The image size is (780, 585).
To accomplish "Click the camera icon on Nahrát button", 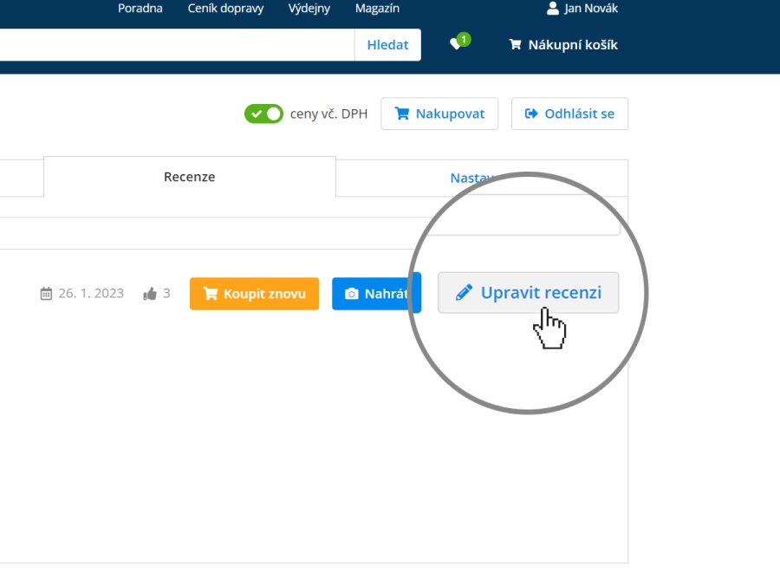I will (351, 294).
